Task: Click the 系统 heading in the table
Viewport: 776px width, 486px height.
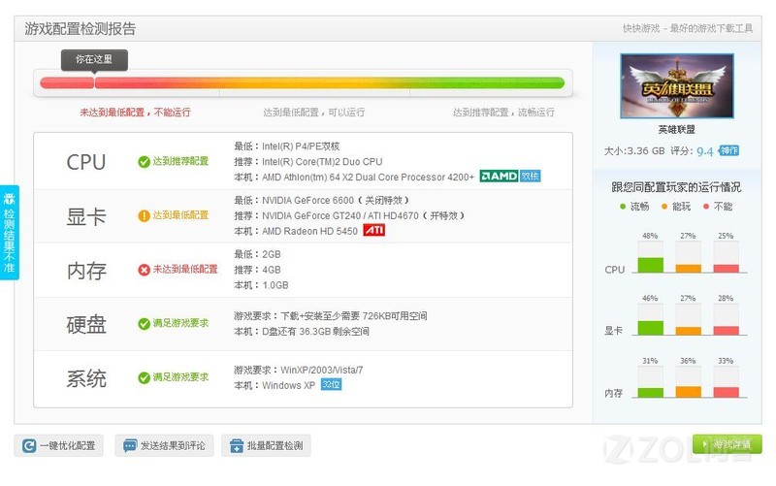Action: tap(86, 378)
